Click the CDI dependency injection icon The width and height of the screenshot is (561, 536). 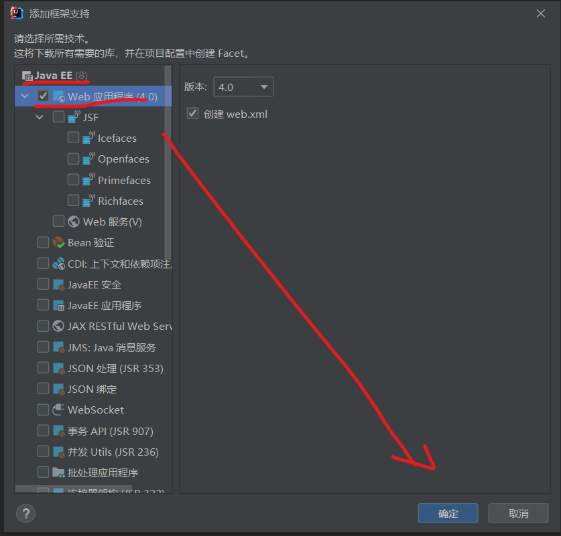[58, 264]
